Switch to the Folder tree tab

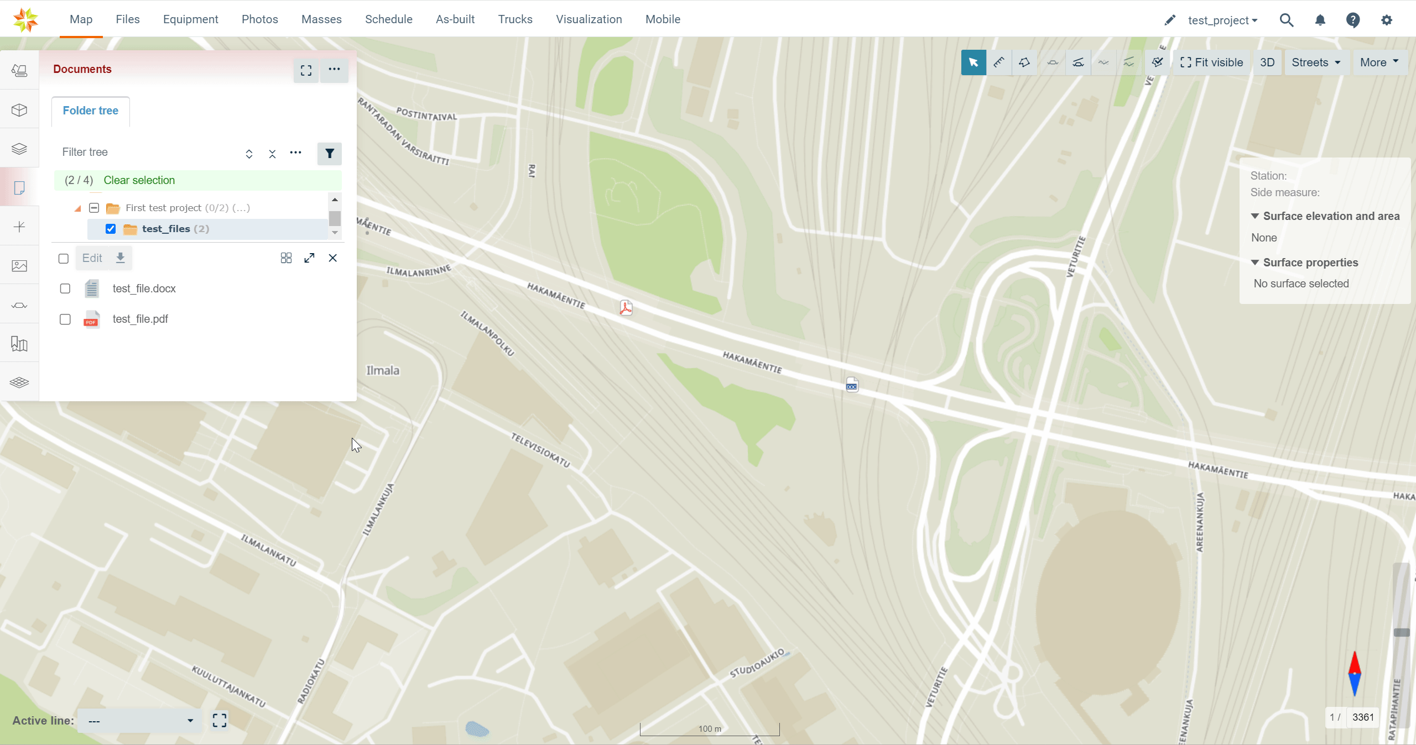coord(90,111)
